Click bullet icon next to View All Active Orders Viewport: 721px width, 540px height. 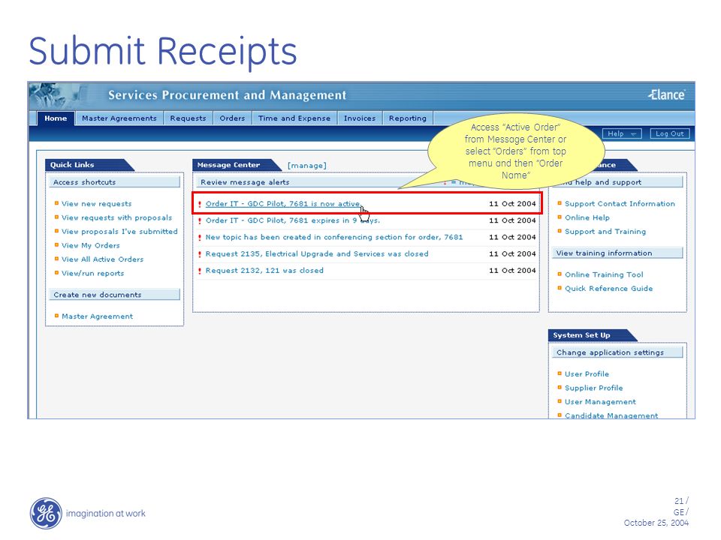tap(56, 259)
